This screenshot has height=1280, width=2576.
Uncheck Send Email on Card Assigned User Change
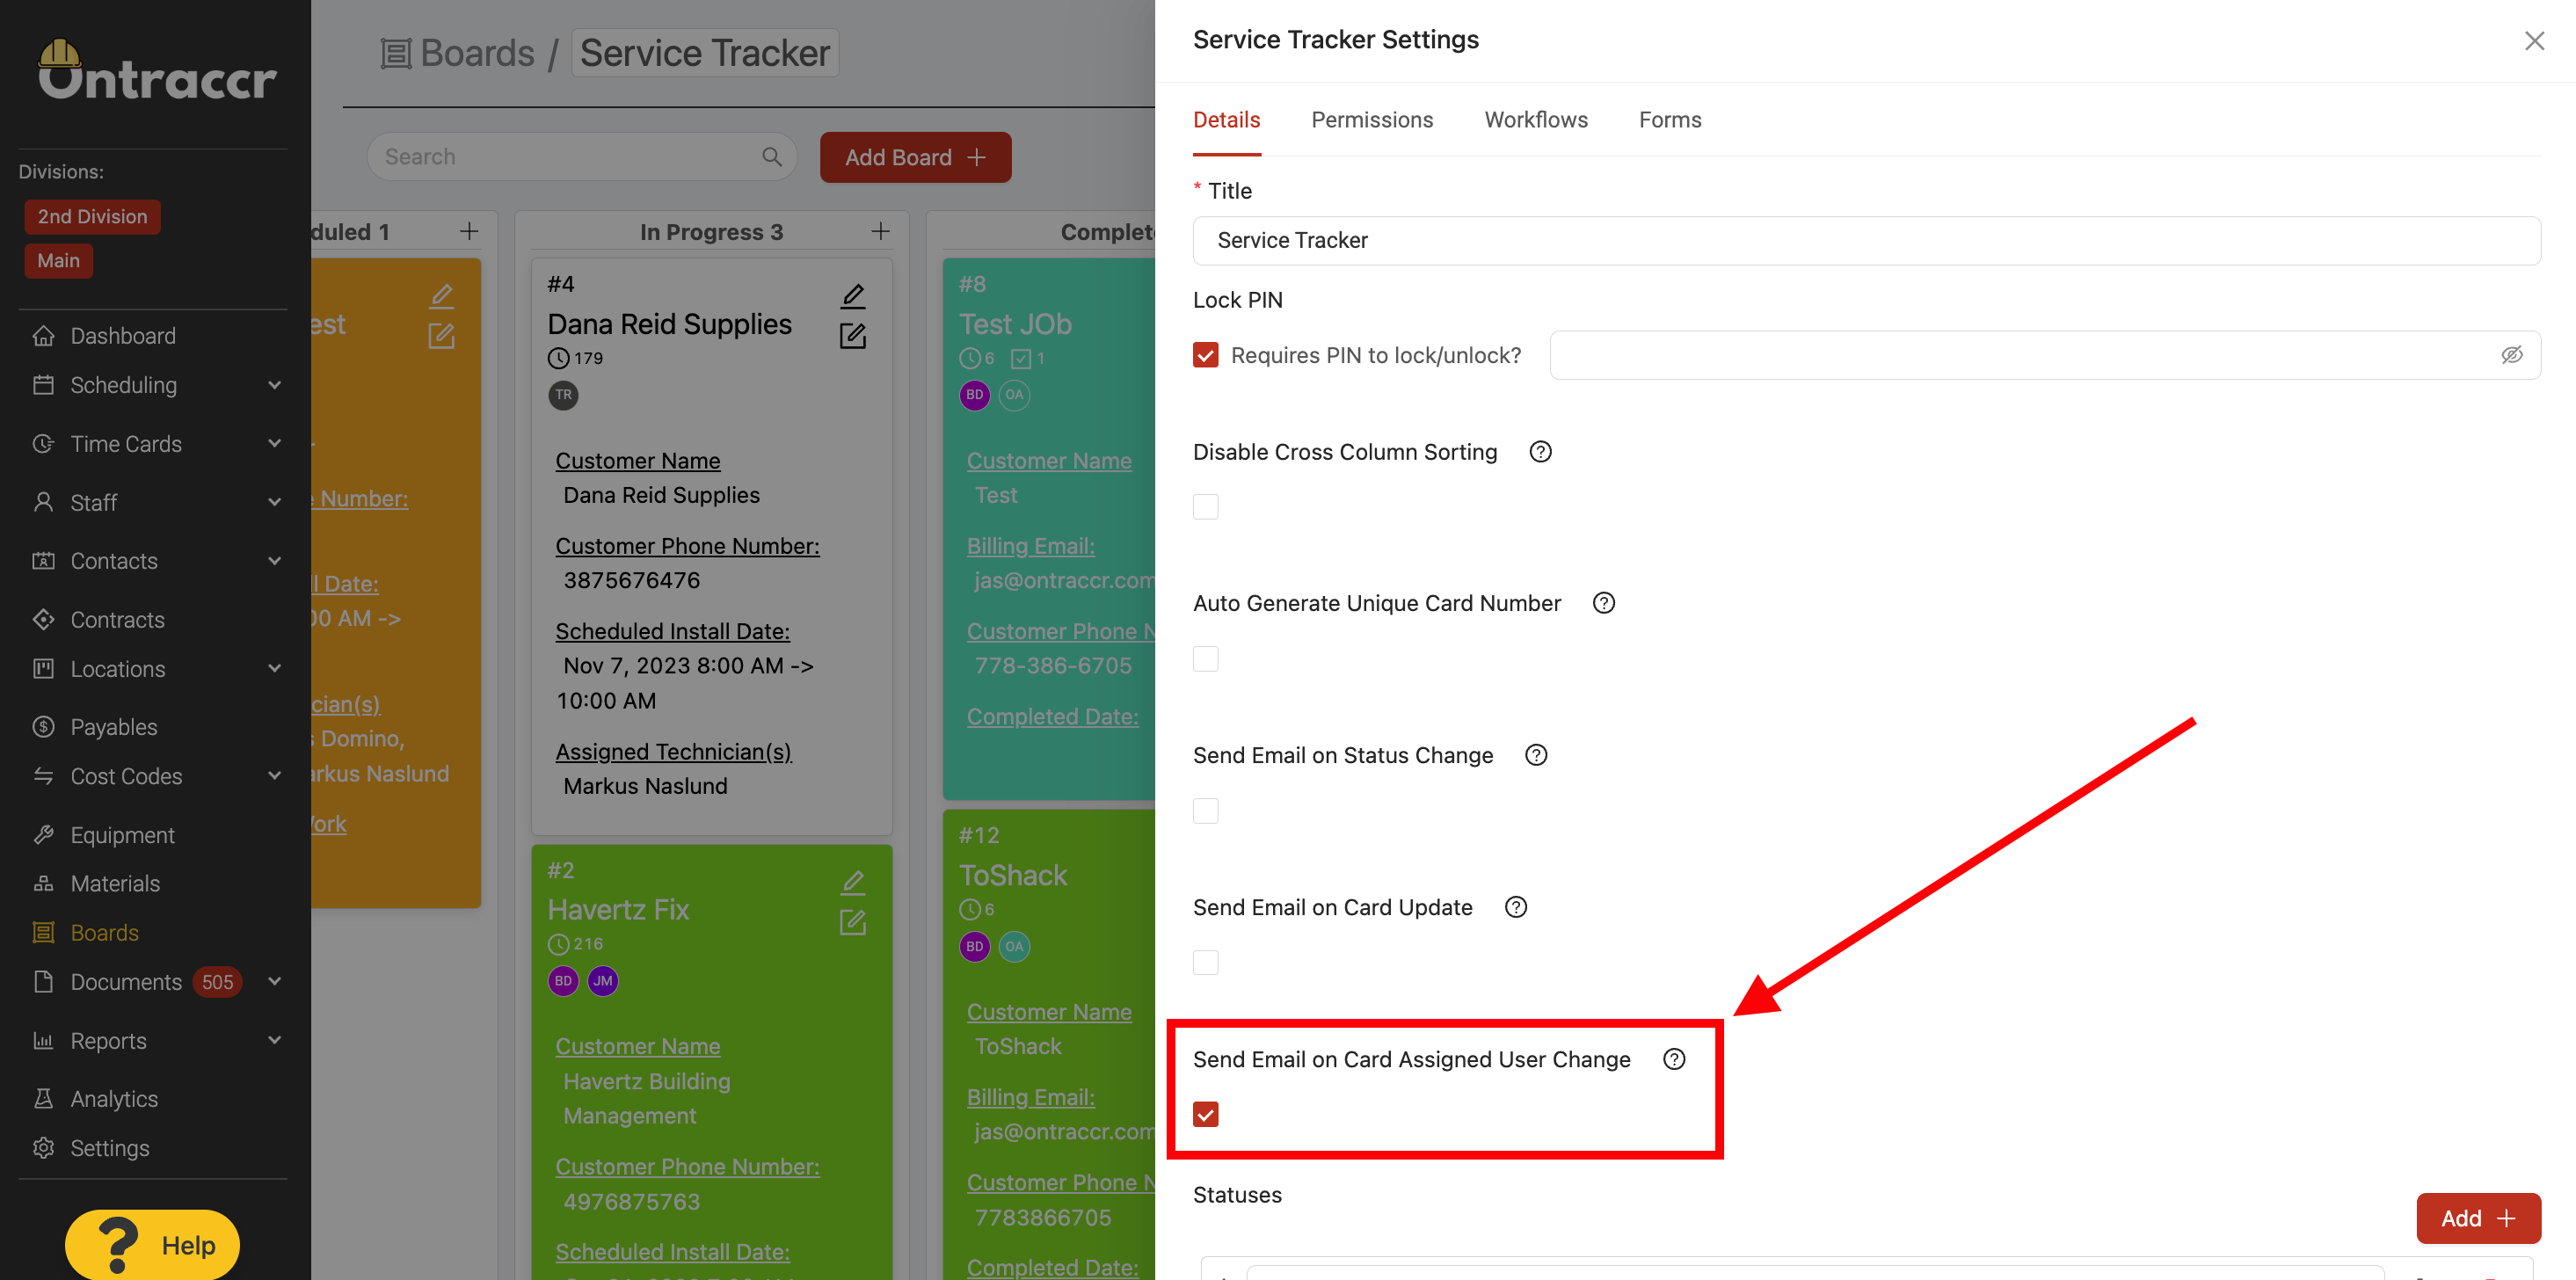(1206, 1116)
